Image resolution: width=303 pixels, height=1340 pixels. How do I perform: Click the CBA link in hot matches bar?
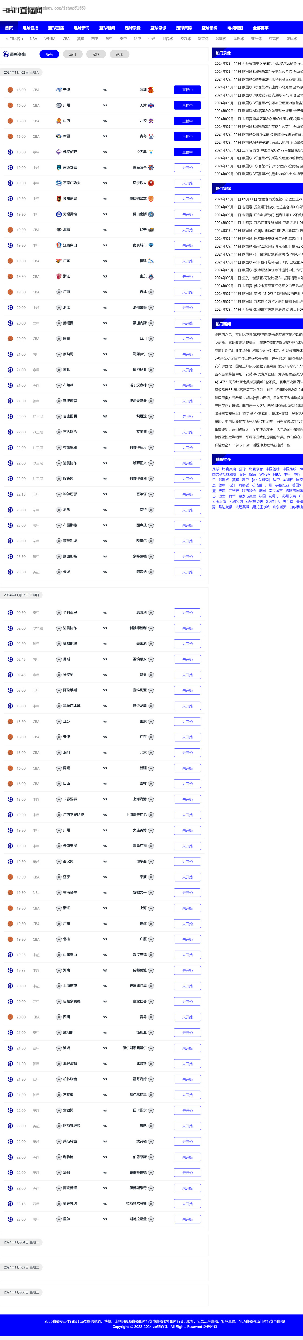pyautogui.click(x=66, y=39)
